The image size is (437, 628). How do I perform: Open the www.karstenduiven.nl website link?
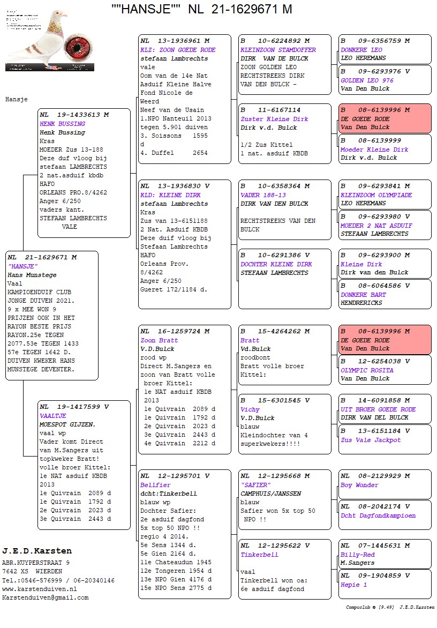[39, 589]
